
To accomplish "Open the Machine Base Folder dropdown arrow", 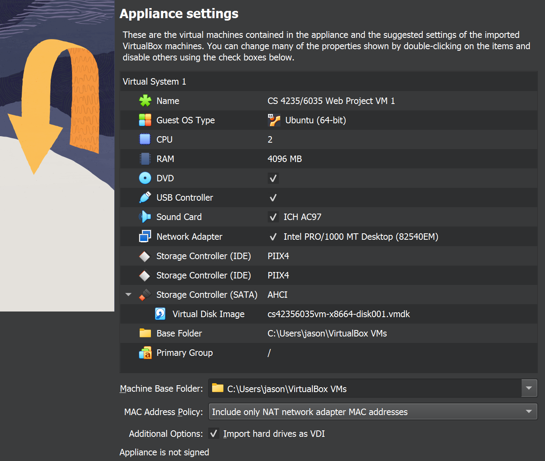I will pos(529,388).
